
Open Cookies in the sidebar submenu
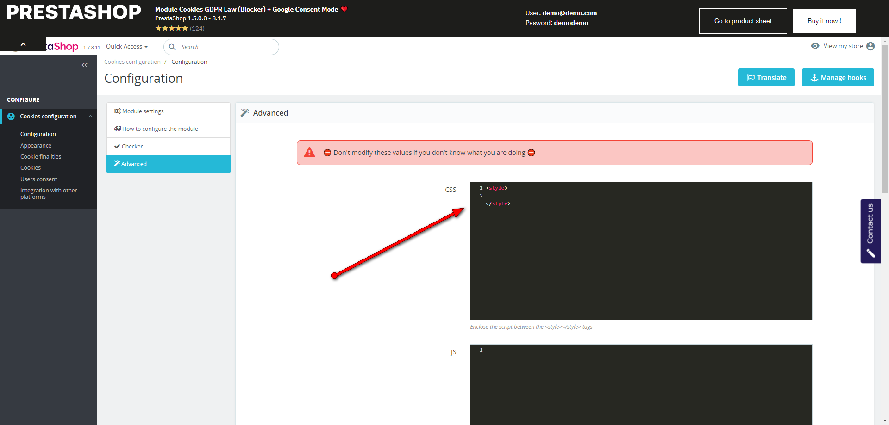31,168
